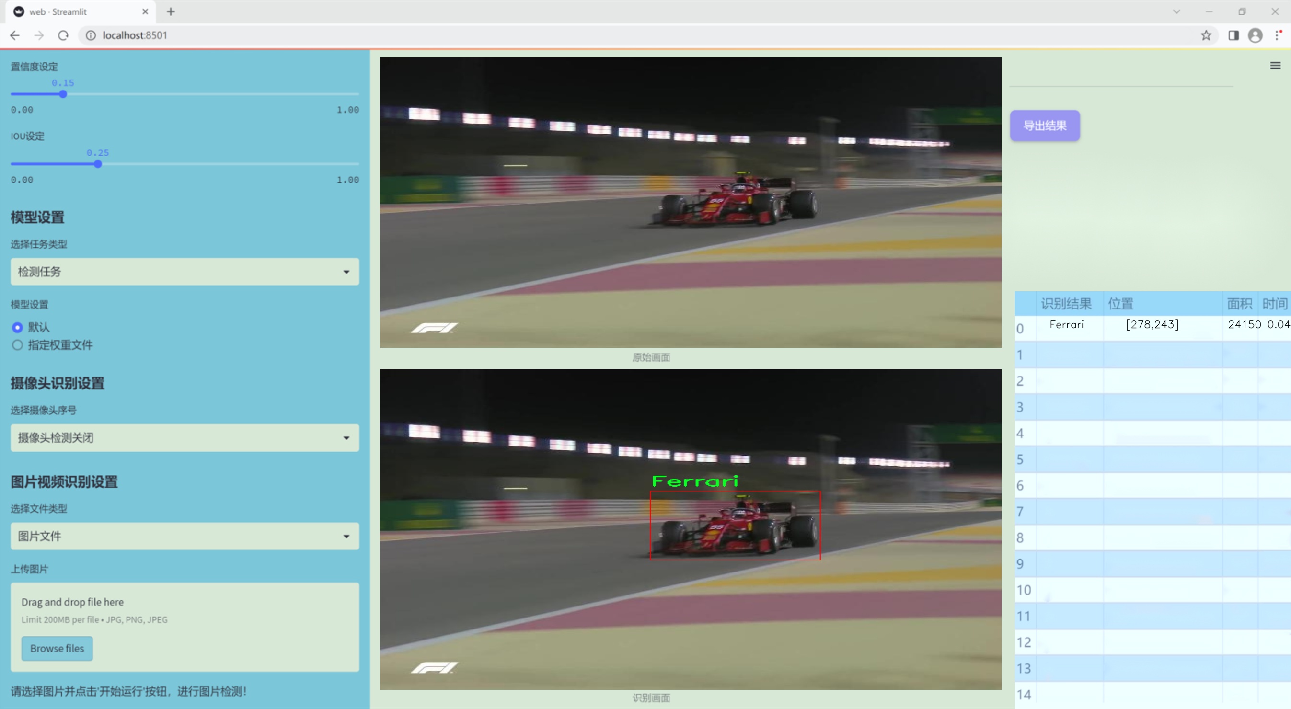This screenshot has height=709, width=1291.
Task: Click the Browse files button
Action: (x=57, y=648)
